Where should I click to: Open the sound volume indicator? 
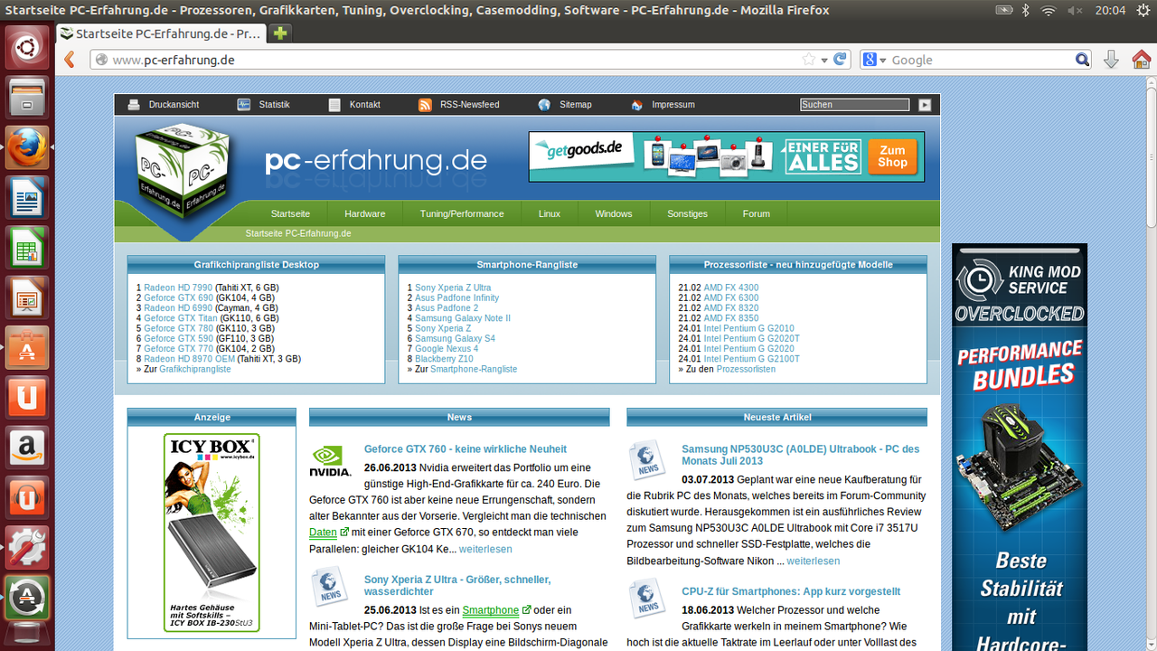[x=1075, y=11]
